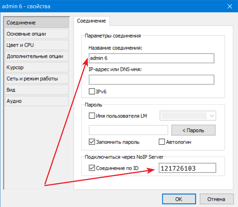The height and width of the screenshot is (207, 238).
Task: Toggle the Имя пользователя LM checkbox
Action: pos(92,116)
